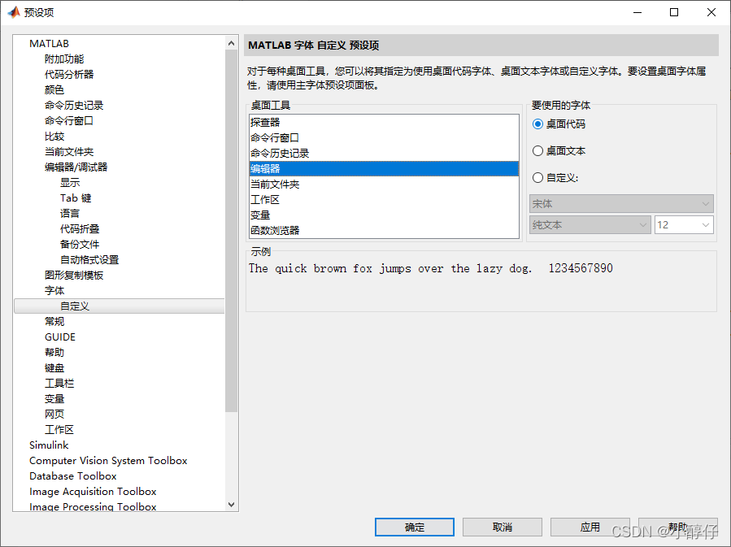The width and height of the screenshot is (731, 547).
Task: Click the preferences tree scrollbar thumb
Action: pos(231,231)
